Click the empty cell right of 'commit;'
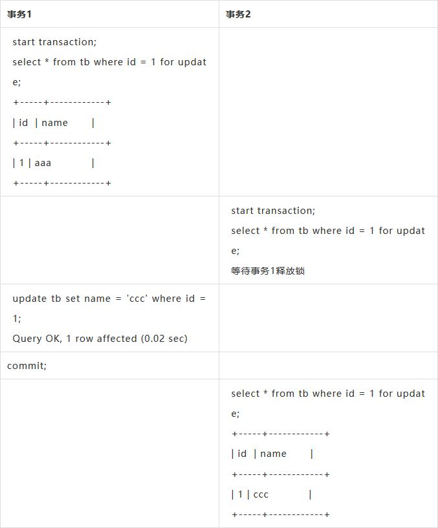This screenshot has width=438, height=528. point(328,366)
